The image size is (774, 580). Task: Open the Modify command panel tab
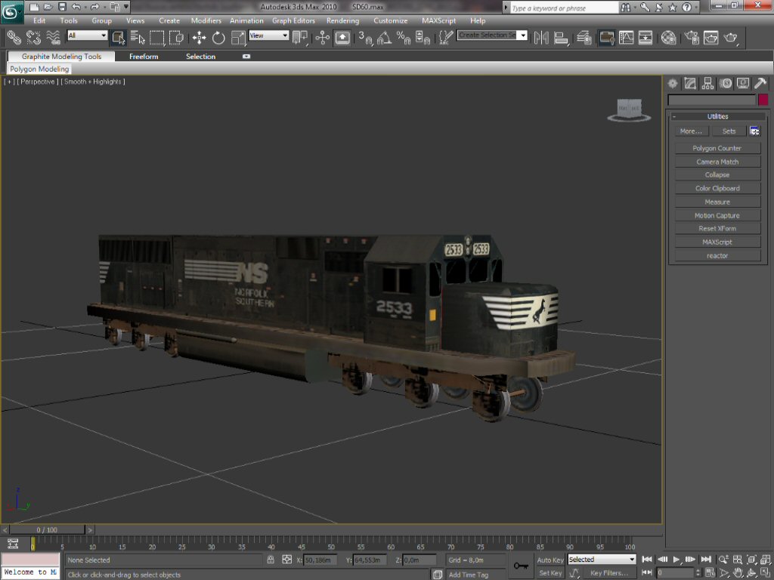coord(690,83)
